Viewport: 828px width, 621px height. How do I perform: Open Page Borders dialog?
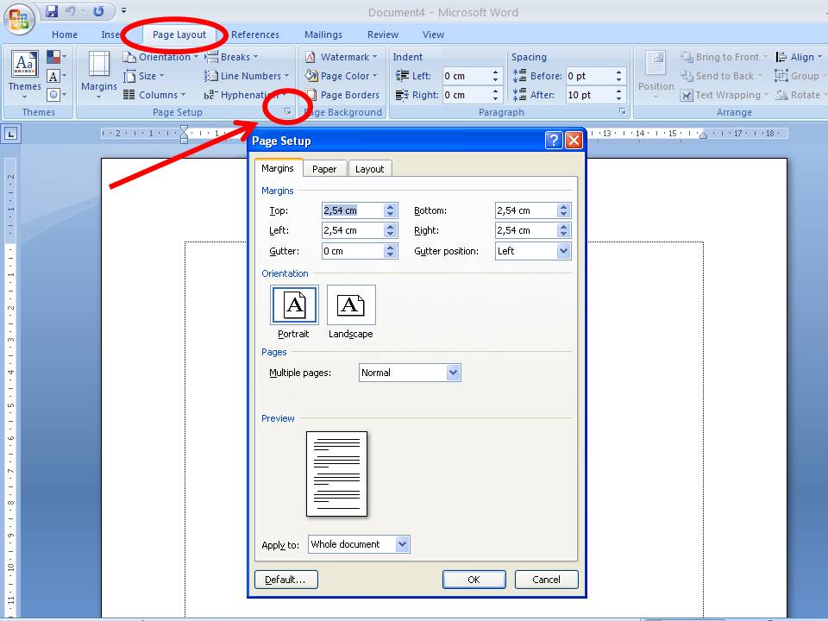[342, 95]
